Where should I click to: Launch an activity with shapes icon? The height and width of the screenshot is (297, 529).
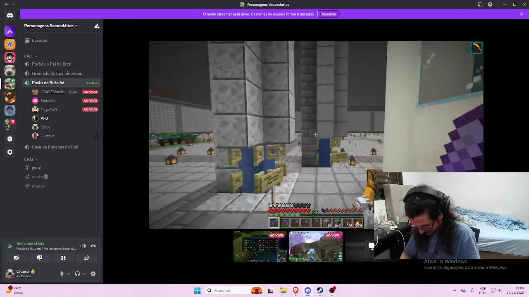click(63, 258)
